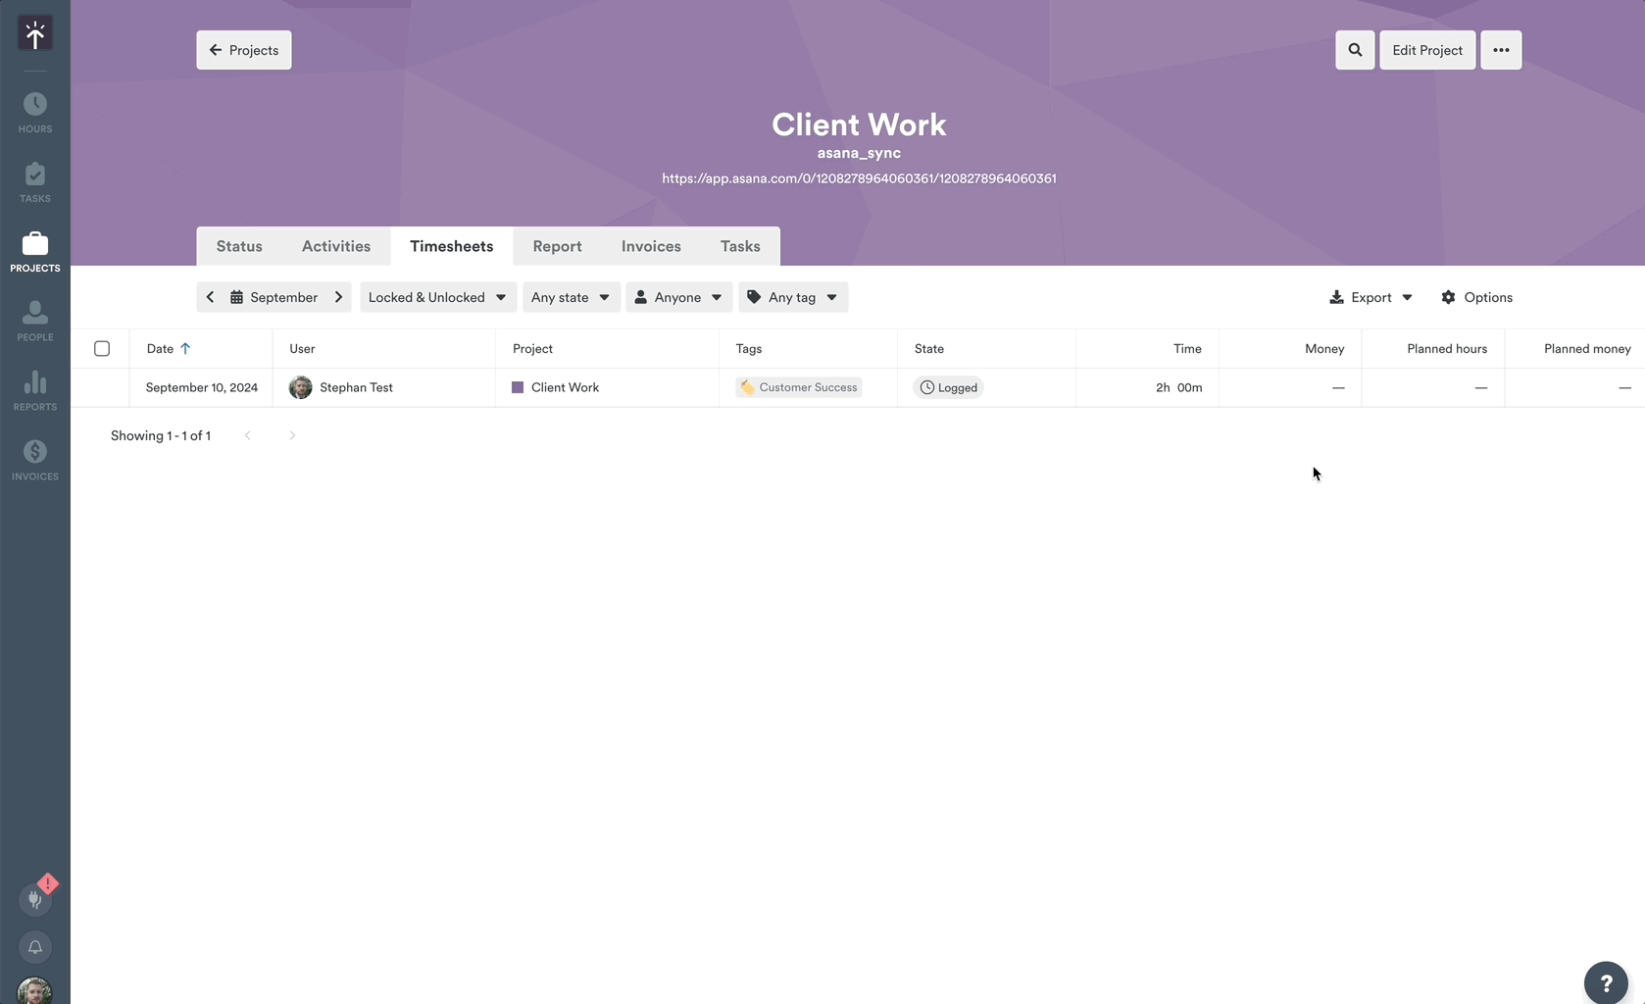Click the Stephan Test user name
The width and height of the screenshot is (1645, 1004).
[356, 387]
